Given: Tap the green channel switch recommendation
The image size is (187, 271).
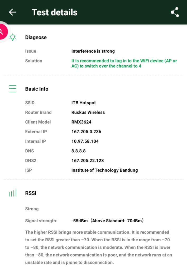Looking at the screenshot, I should [124, 63].
